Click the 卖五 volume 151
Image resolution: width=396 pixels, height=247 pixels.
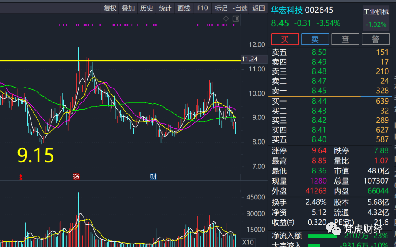tap(382, 52)
